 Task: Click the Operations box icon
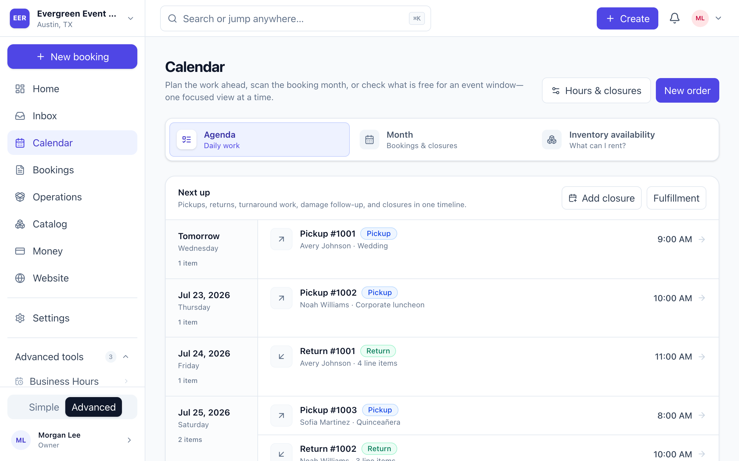point(20,197)
